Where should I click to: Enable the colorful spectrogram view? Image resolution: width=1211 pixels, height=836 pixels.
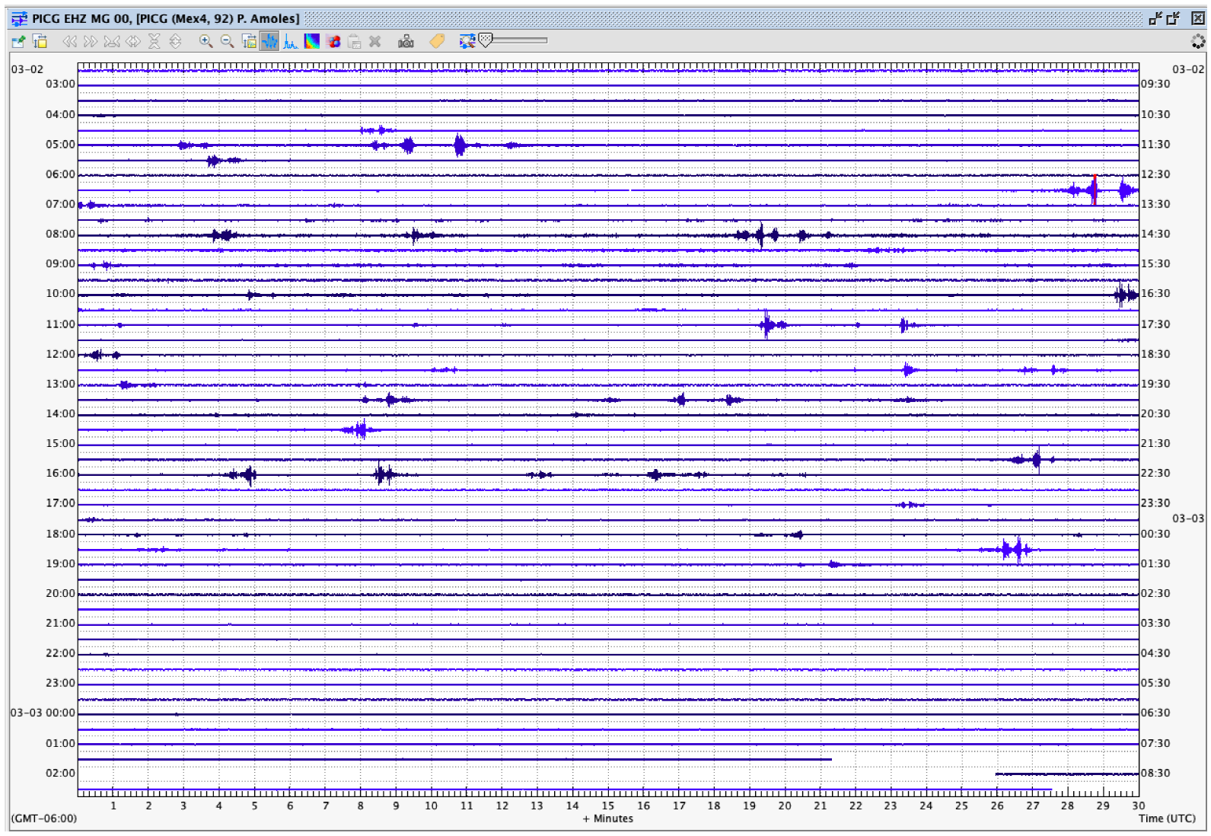(x=312, y=42)
